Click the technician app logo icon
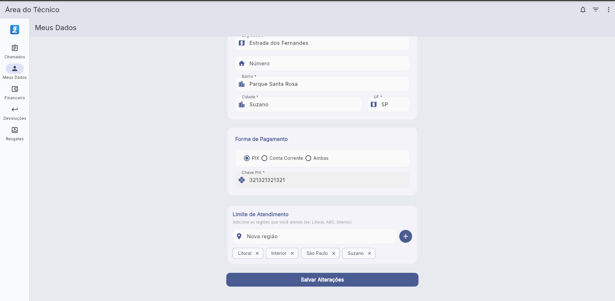Viewport: 615px width, 301px height. click(x=15, y=29)
